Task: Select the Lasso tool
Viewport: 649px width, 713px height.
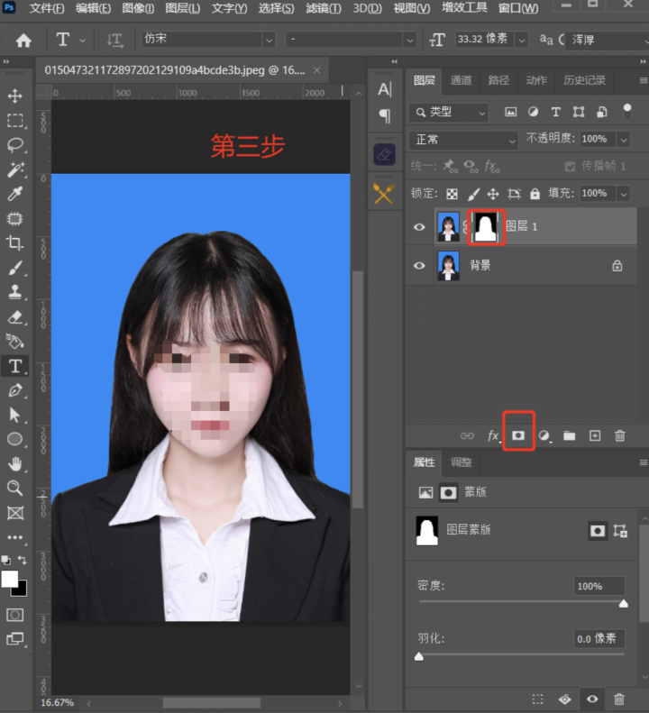Action: (15, 145)
